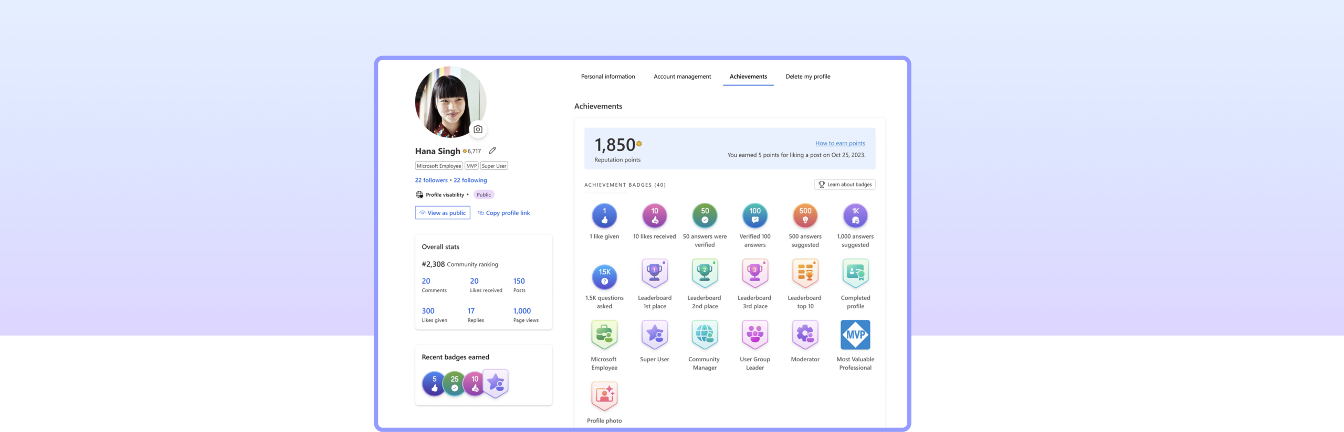The width and height of the screenshot is (1344, 432).
Task: Click the Leaderboard 3rd place badge
Action: point(755,274)
